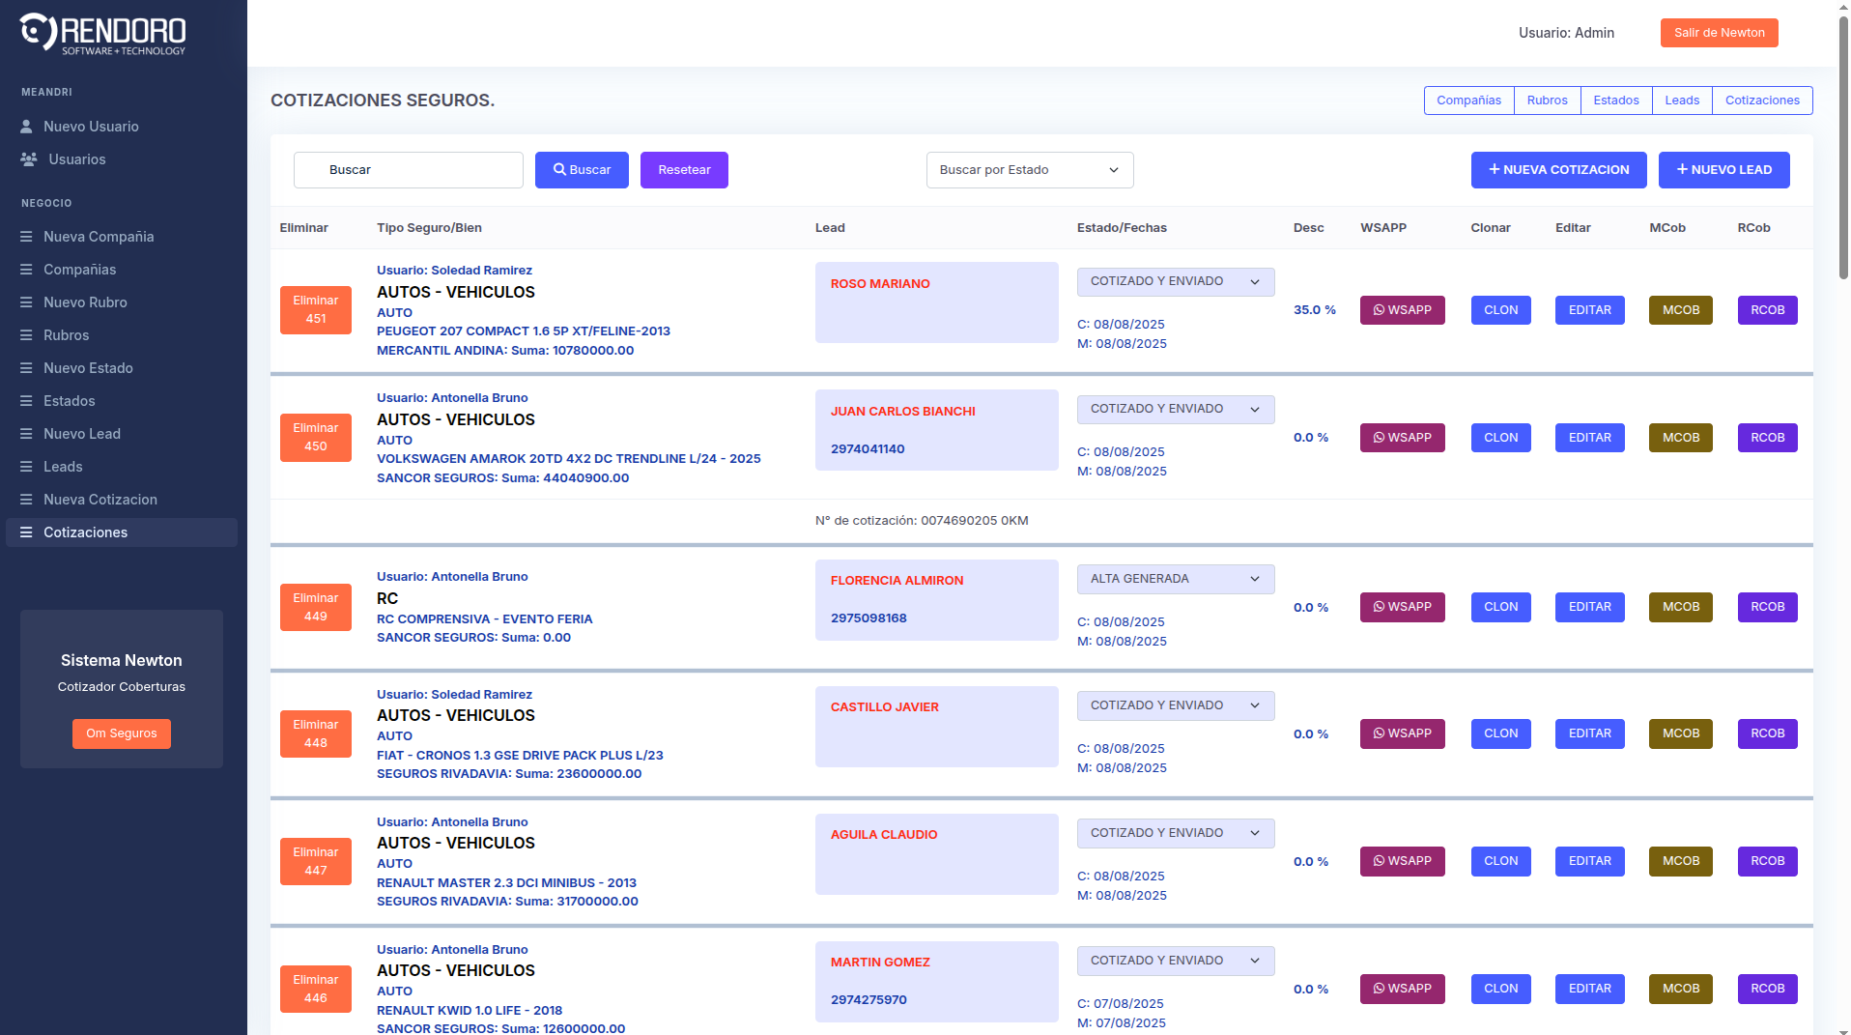Open the Cotizaciones top tab
This screenshot has height=1035, width=1851.
coord(1762,101)
